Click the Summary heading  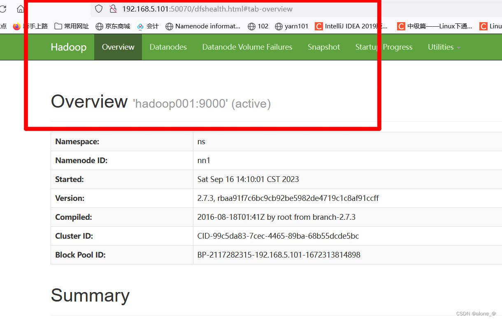[x=90, y=295]
